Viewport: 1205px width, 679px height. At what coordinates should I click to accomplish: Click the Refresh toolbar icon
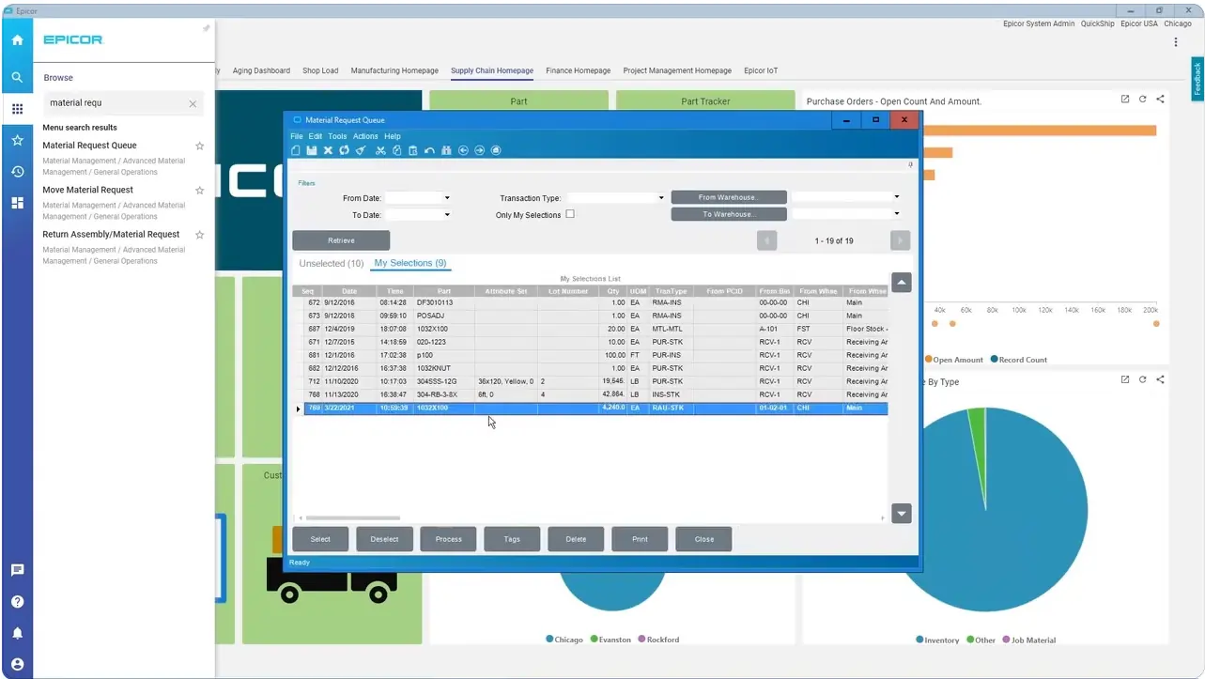[344, 150]
